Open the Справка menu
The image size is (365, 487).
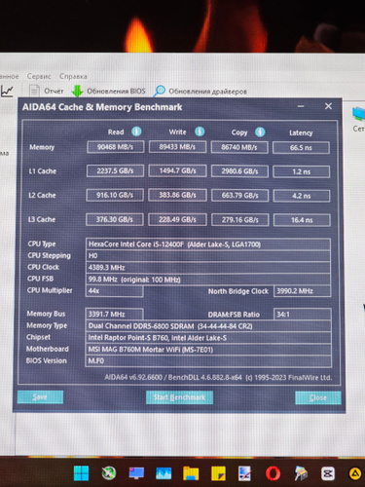pyautogui.click(x=73, y=76)
